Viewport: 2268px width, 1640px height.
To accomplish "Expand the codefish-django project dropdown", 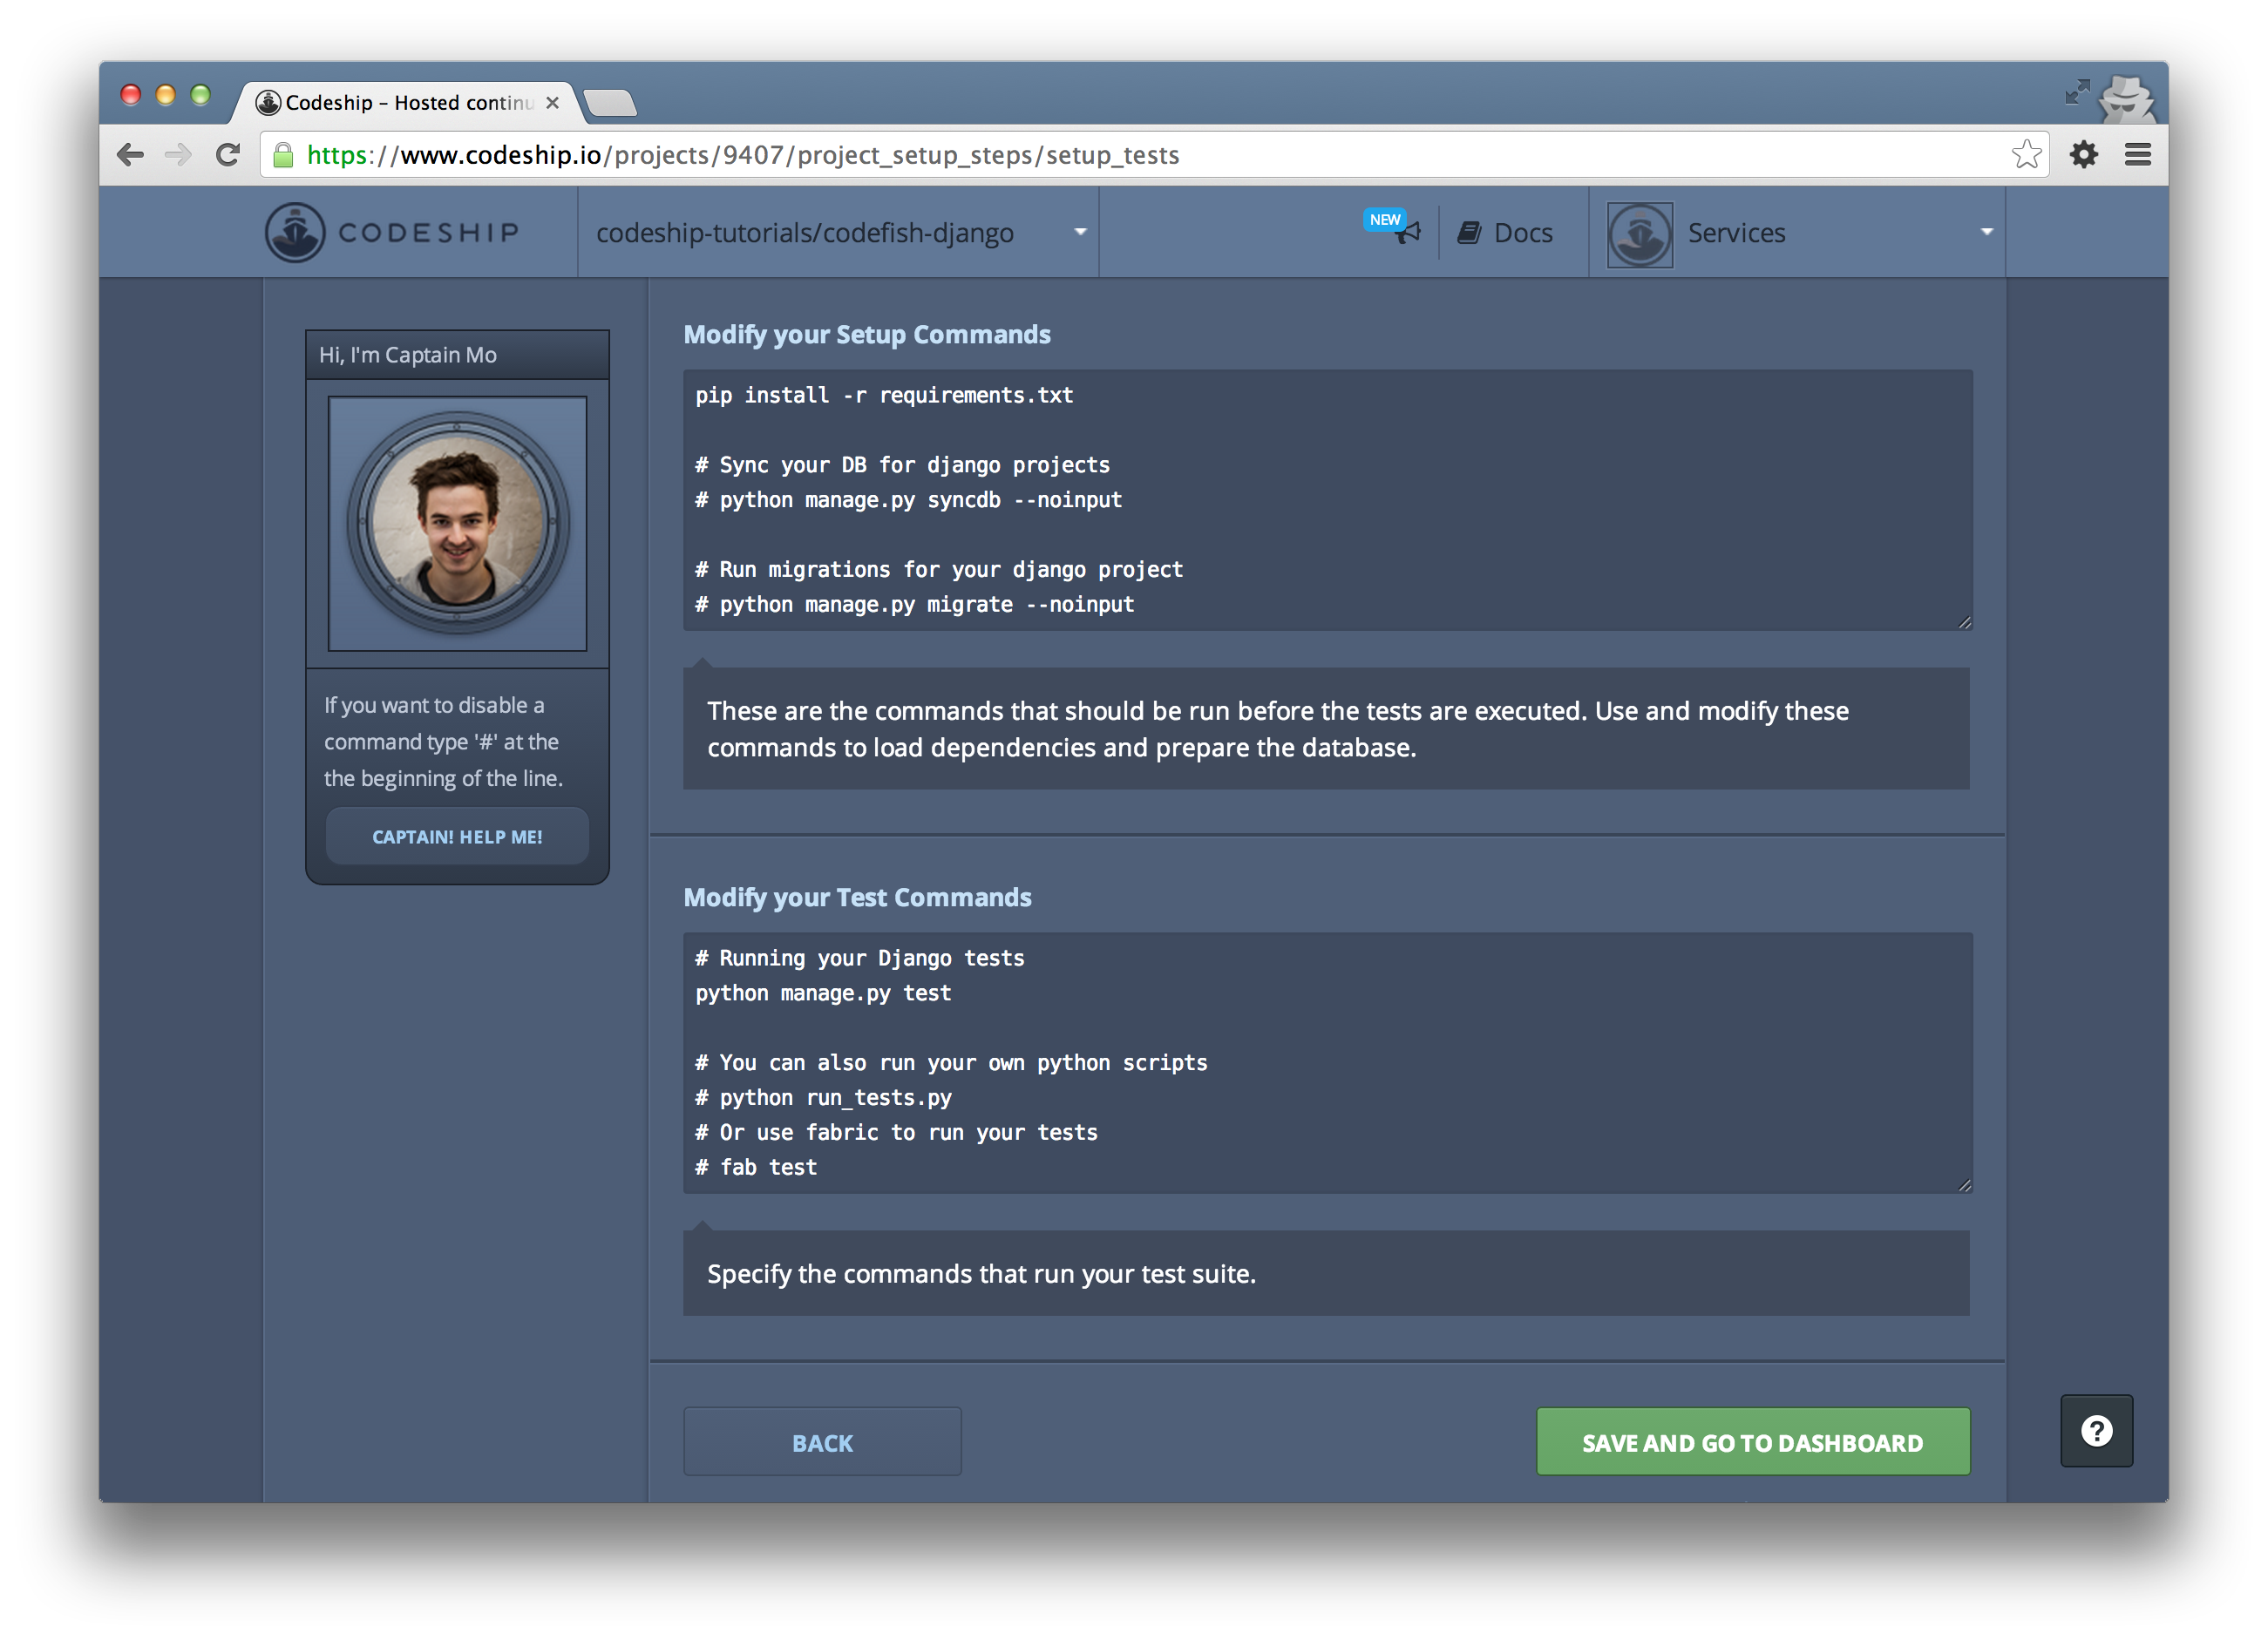I will (1080, 232).
